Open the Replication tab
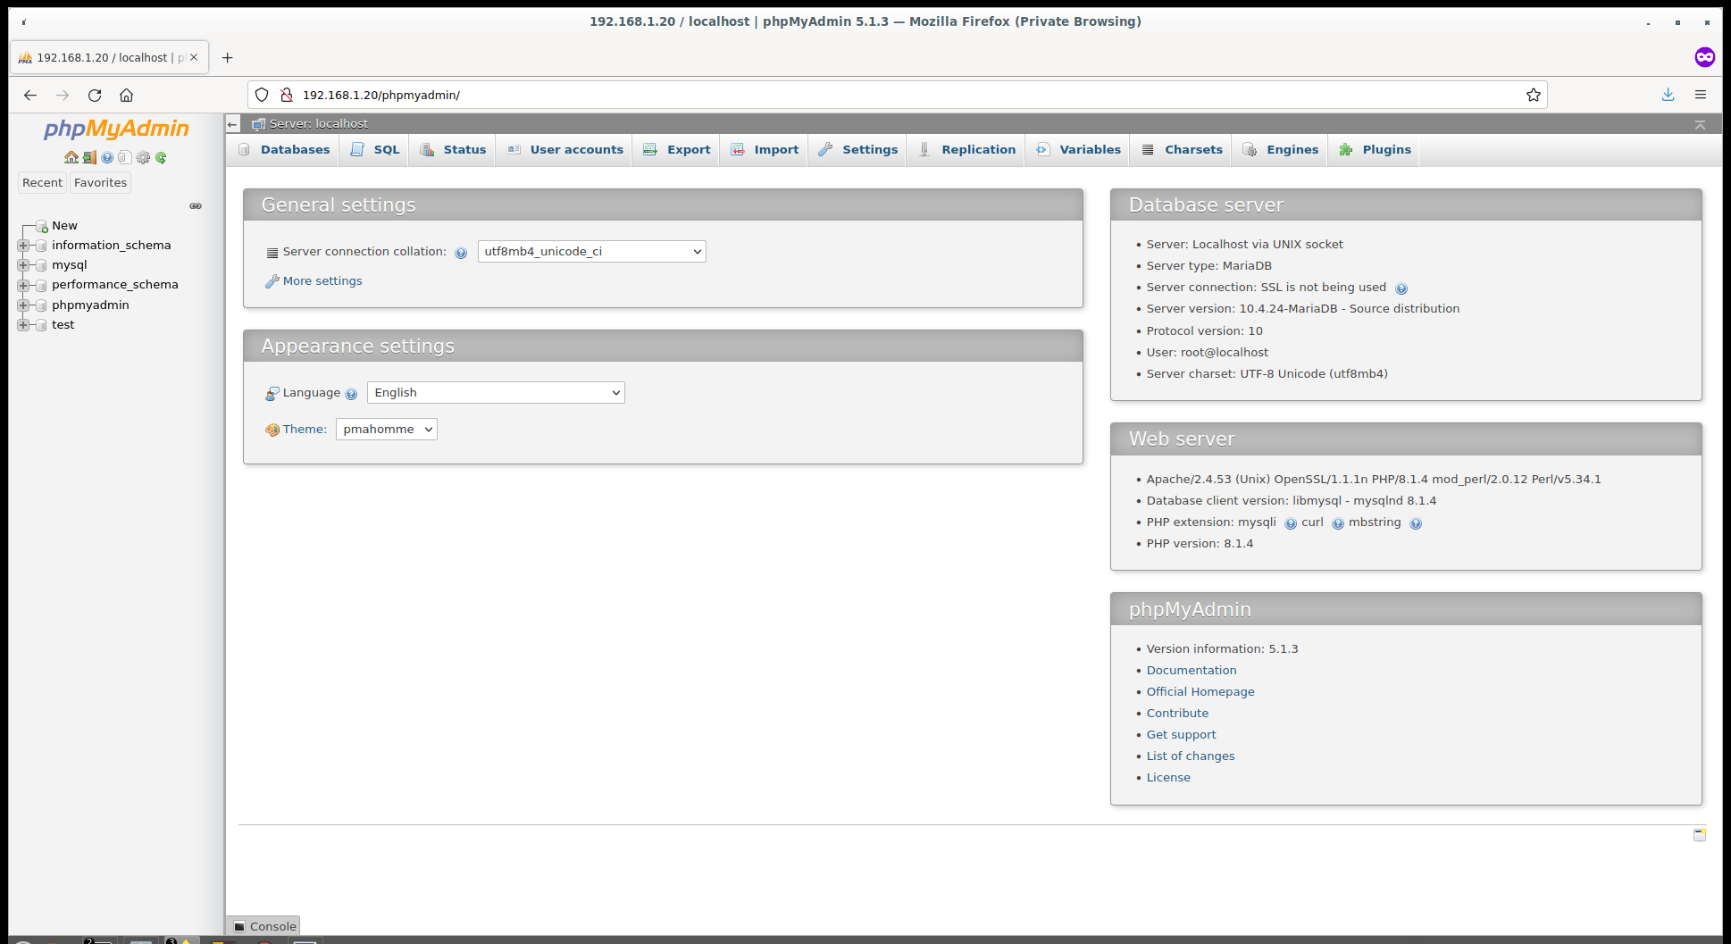The width and height of the screenshot is (1731, 944). [967, 150]
